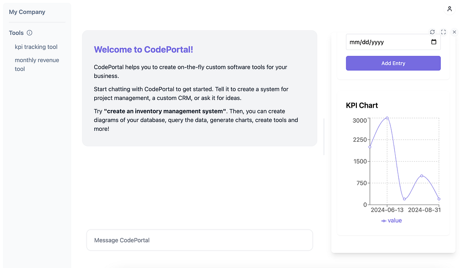Expand the tool panel to fullscreen
This screenshot has height=268, width=460.
[x=443, y=32]
